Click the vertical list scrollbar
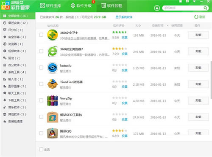 (x=211, y=80)
